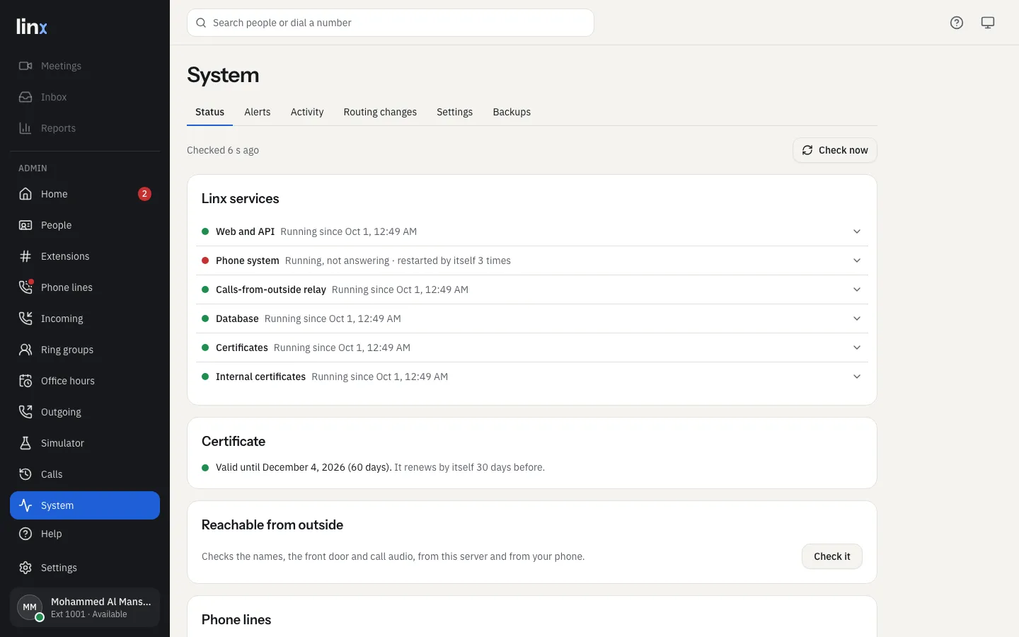
Task: Open Help via sidebar question mark icon
Action: (25, 534)
